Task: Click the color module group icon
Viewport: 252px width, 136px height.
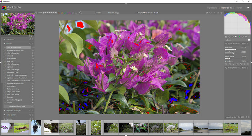Action: tap(239, 36)
